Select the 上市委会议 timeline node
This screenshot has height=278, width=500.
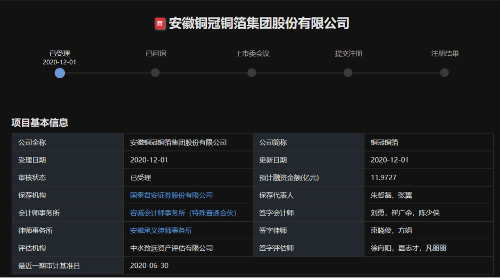point(252,73)
